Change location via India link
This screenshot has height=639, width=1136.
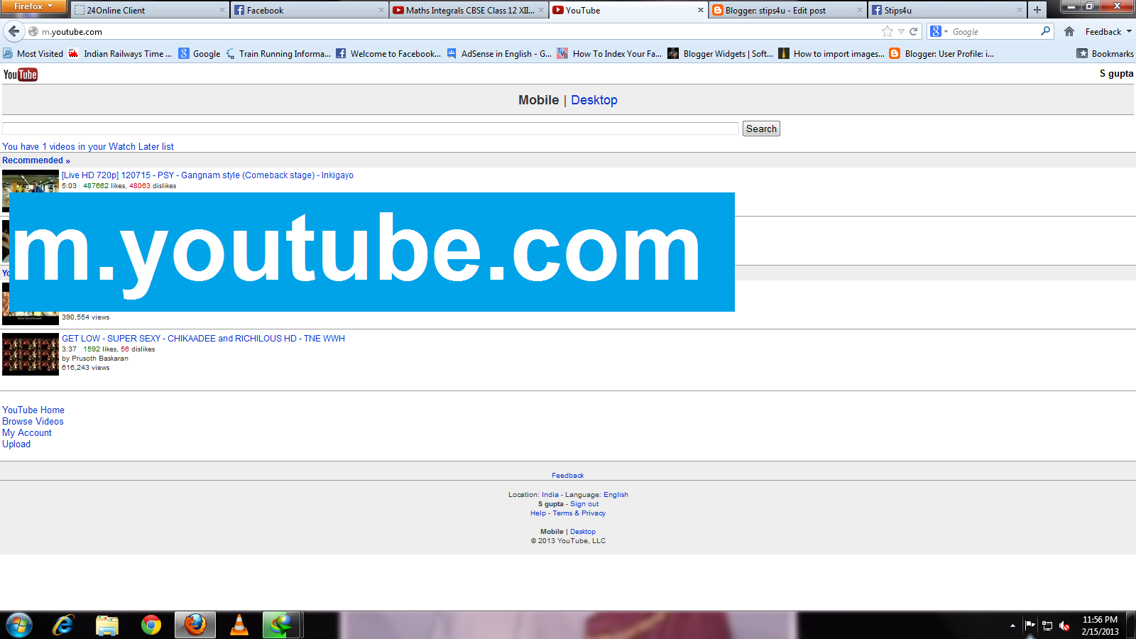[x=550, y=495]
